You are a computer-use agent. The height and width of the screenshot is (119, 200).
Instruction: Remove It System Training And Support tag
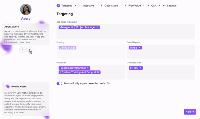click(x=98, y=72)
